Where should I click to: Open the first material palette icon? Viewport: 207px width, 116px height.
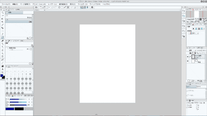(183, 11)
